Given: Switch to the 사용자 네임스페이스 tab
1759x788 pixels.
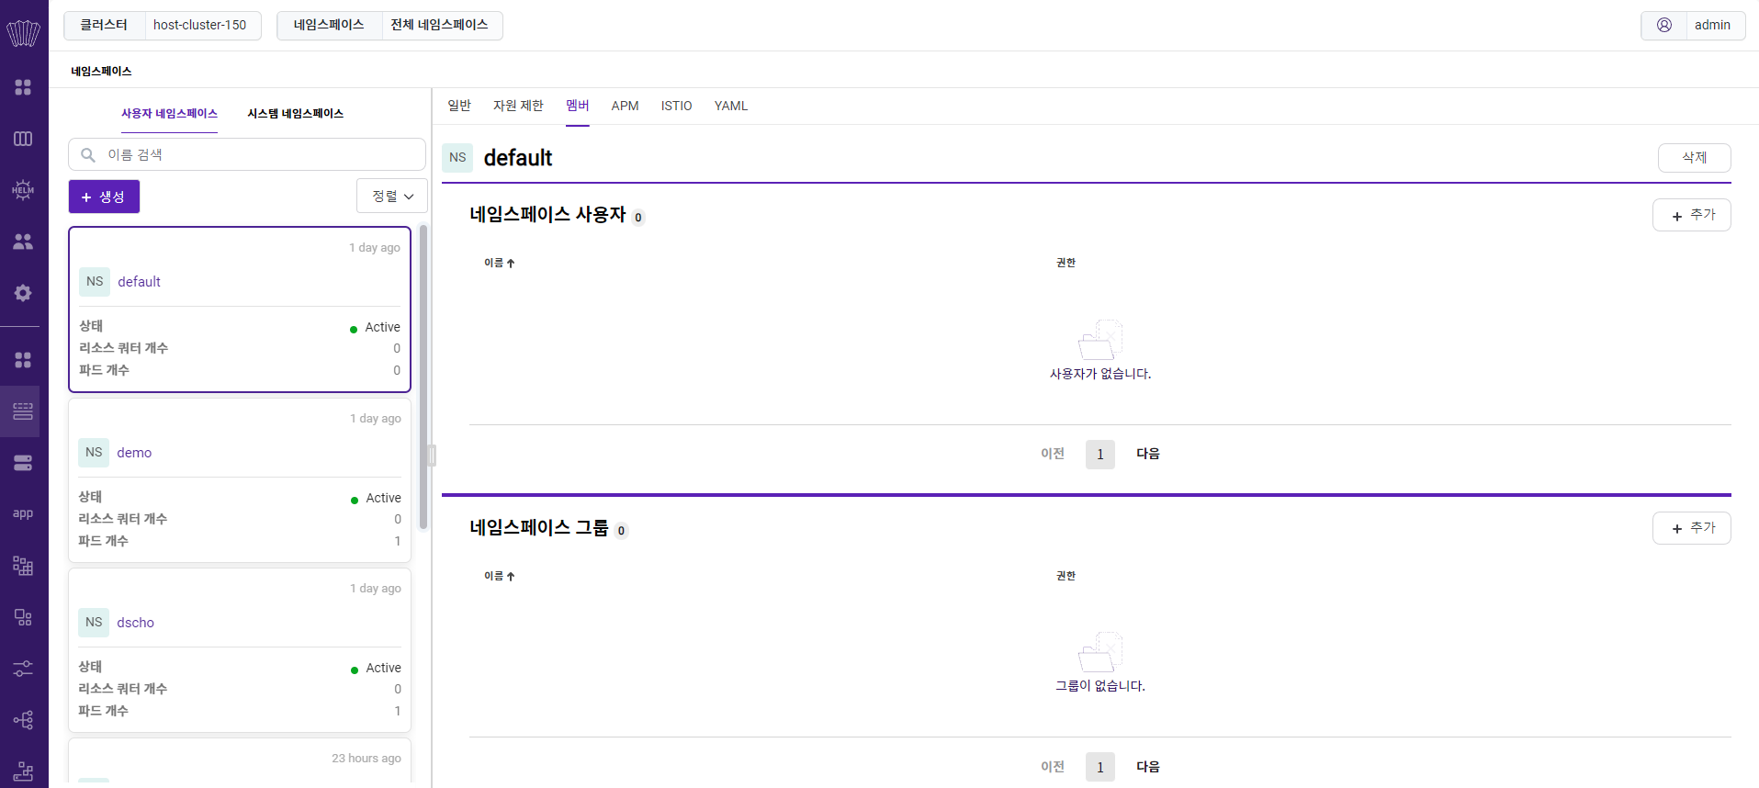Looking at the screenshot, I should coord(169,114).
